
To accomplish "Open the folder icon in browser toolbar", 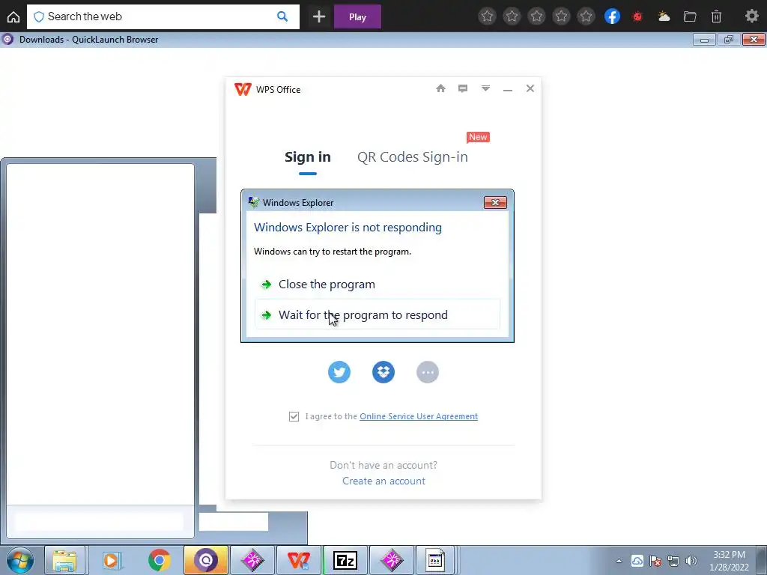I will (690, 16).
